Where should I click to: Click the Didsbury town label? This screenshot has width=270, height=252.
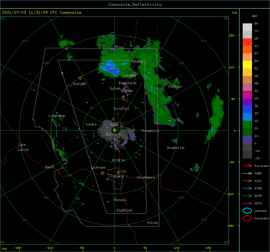click(113, 134)
